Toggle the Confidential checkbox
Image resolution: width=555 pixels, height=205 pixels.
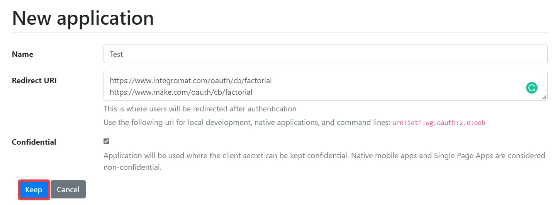pos(107,141)
